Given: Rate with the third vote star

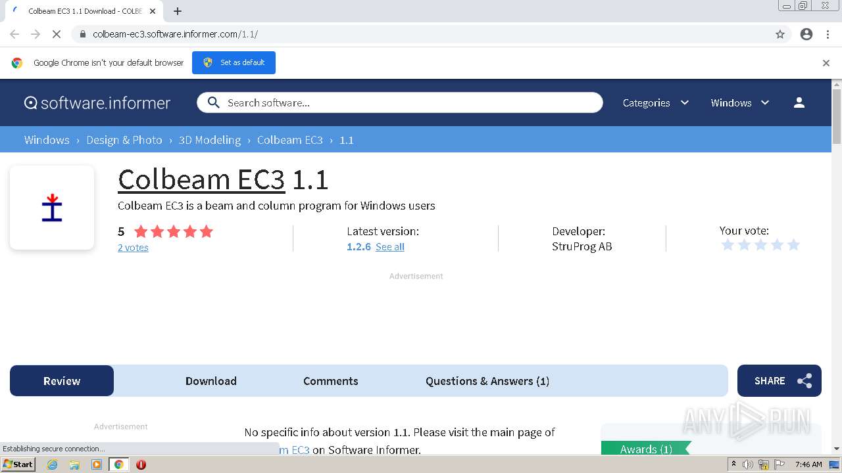Looking at the screenshot, I should (760, 245).
